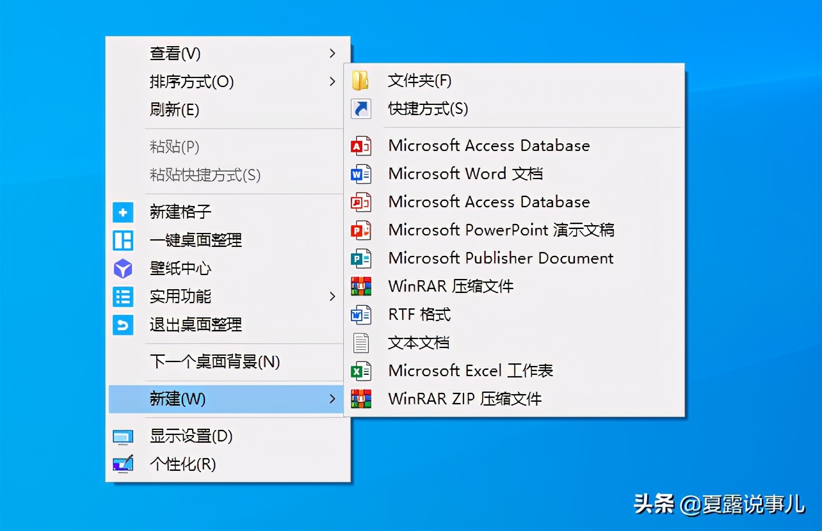Select the Microsoft PowerPoint 演示文稿 icon

(360, 230)
